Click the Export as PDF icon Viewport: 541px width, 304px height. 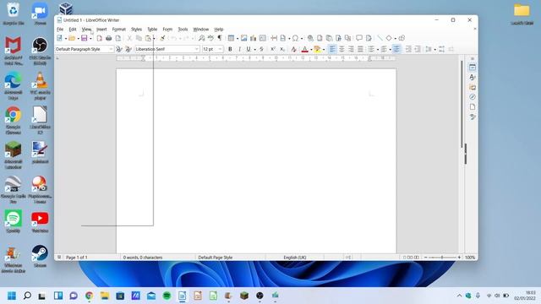pos(100,38)
